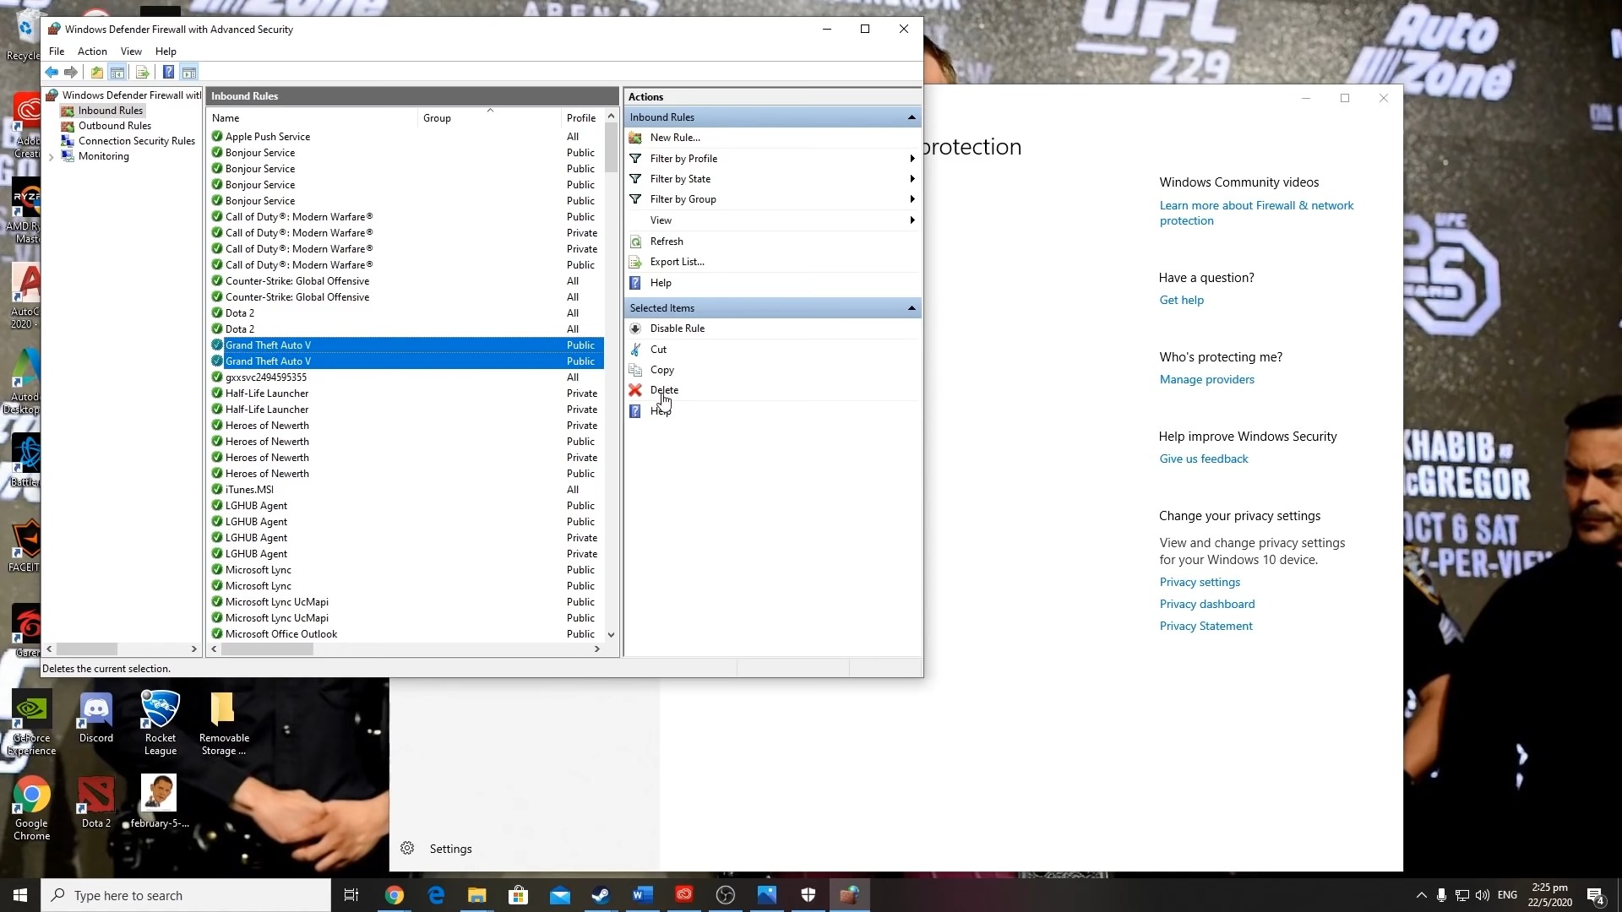This screenshot has height=912, width=1622.
Task: Click the Filter by Profile icon
Action: (635, 157)
